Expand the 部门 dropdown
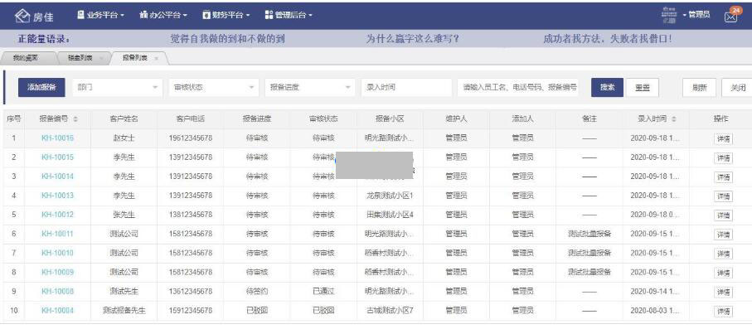Image resolution: width=752 pixels, height=329 pixels. (x=118, y=87)
